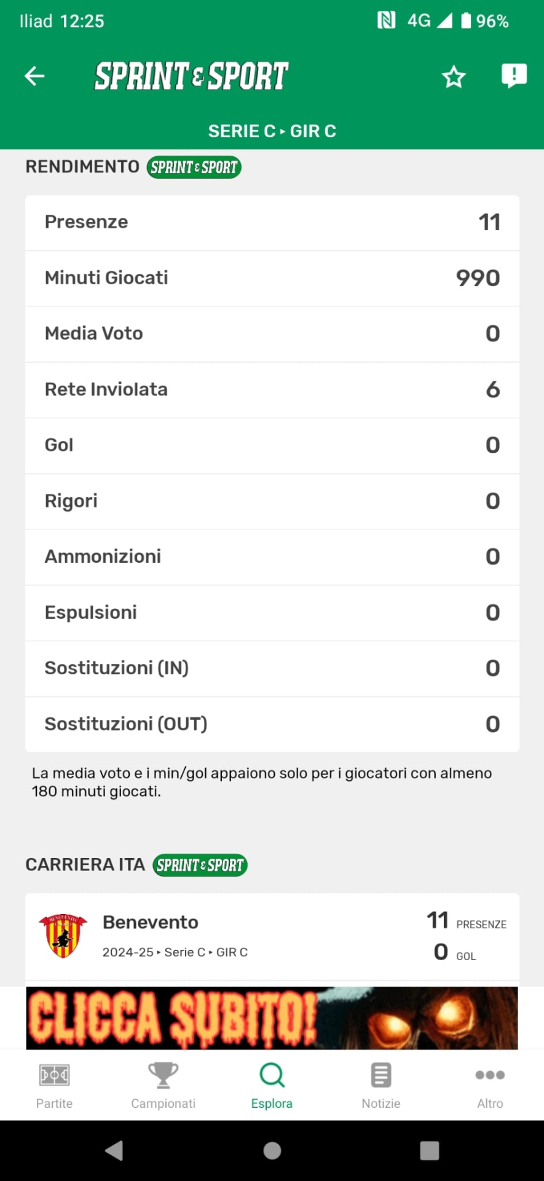Viewport: 544px width, 1181px height.
Task: Tap the Sprint & Sport badge beside Carriera ITA
Action: 200,865
